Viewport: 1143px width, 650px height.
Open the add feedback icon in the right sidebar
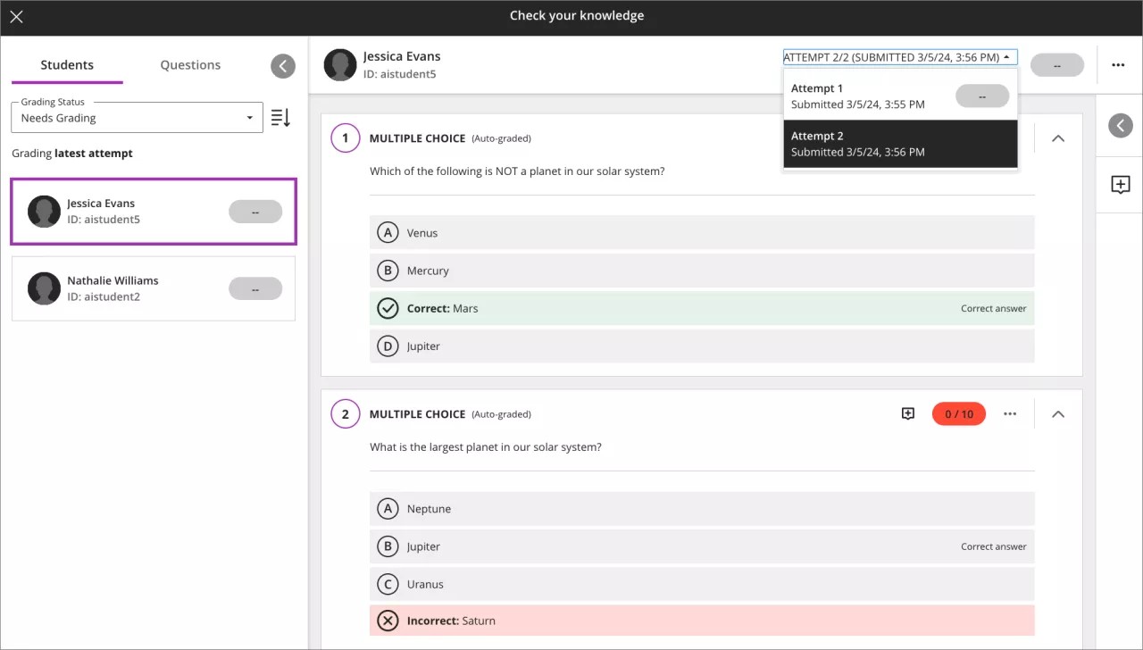[1121, 185]
